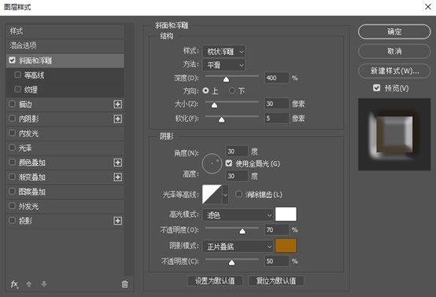Image resolution: width=436 pixels, height=297 pixels.
Task: Select the 下 direction radio button
Action: 232,91
